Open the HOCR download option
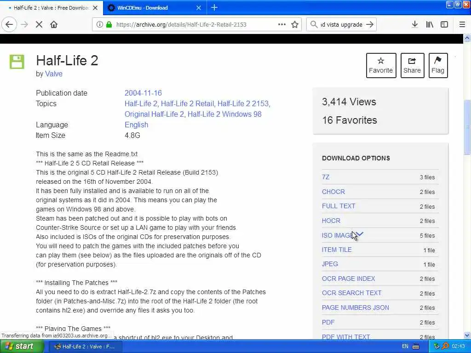The width and height of the screenshot is (471, 353). click(x=331, y=221)
